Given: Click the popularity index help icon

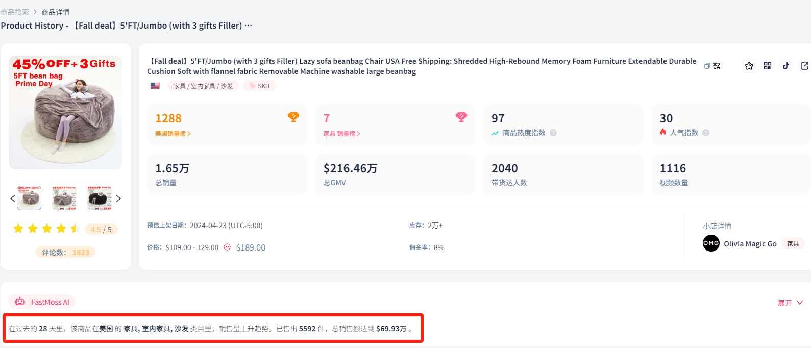Looking at the screenshot, I should (706, 133).
